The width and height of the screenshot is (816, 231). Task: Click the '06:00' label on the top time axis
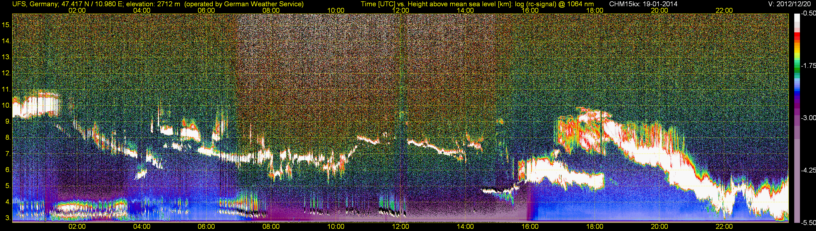206,10
